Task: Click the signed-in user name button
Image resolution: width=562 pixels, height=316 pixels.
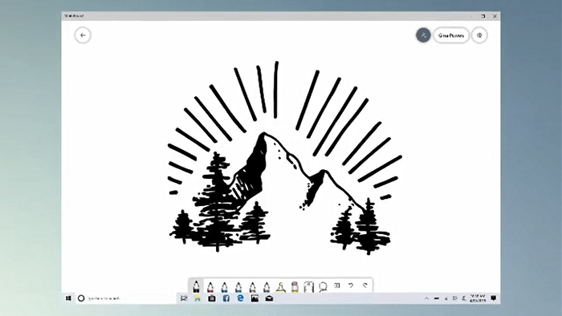Action: coord(451,35)
